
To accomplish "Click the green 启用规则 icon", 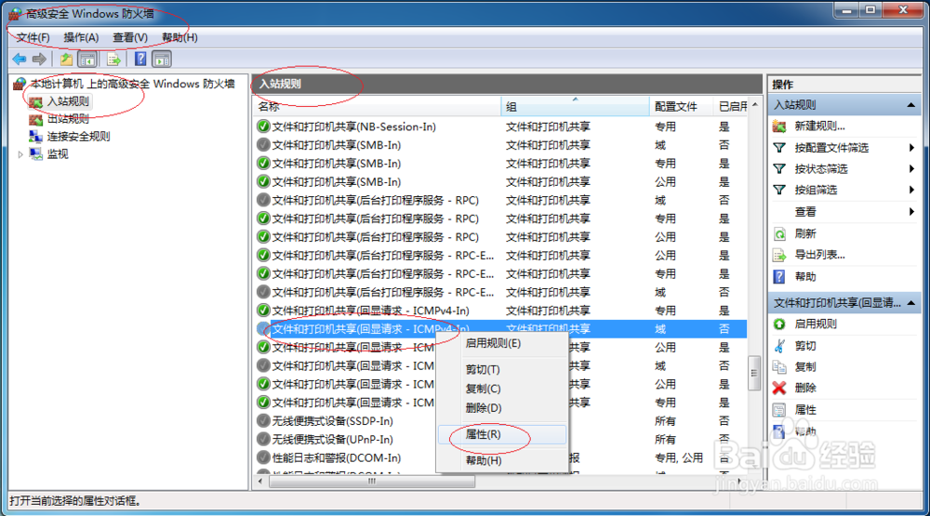I will pos(779,324).
